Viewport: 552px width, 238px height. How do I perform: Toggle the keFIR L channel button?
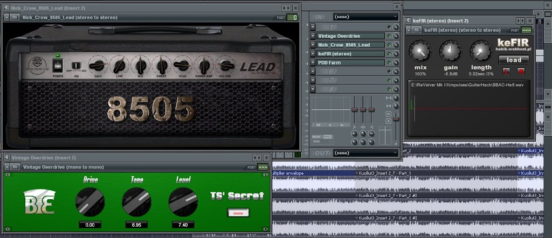[506, 72]
